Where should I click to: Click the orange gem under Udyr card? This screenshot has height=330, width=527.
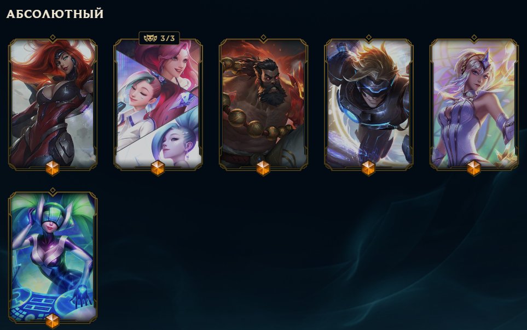(263, 168)
